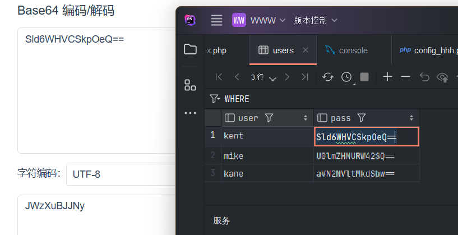
Task: Switch to the console tab
Action: click(353, 50)
